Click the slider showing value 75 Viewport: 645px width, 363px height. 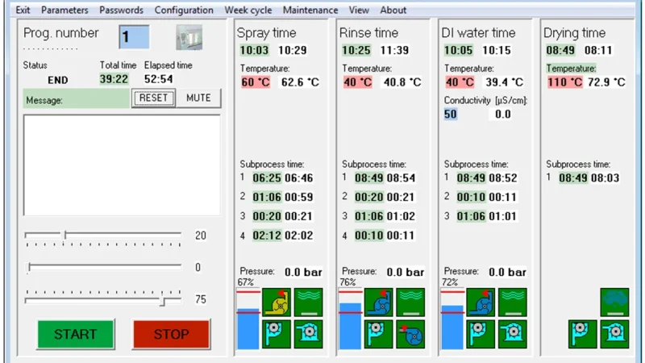pos(103,298)
